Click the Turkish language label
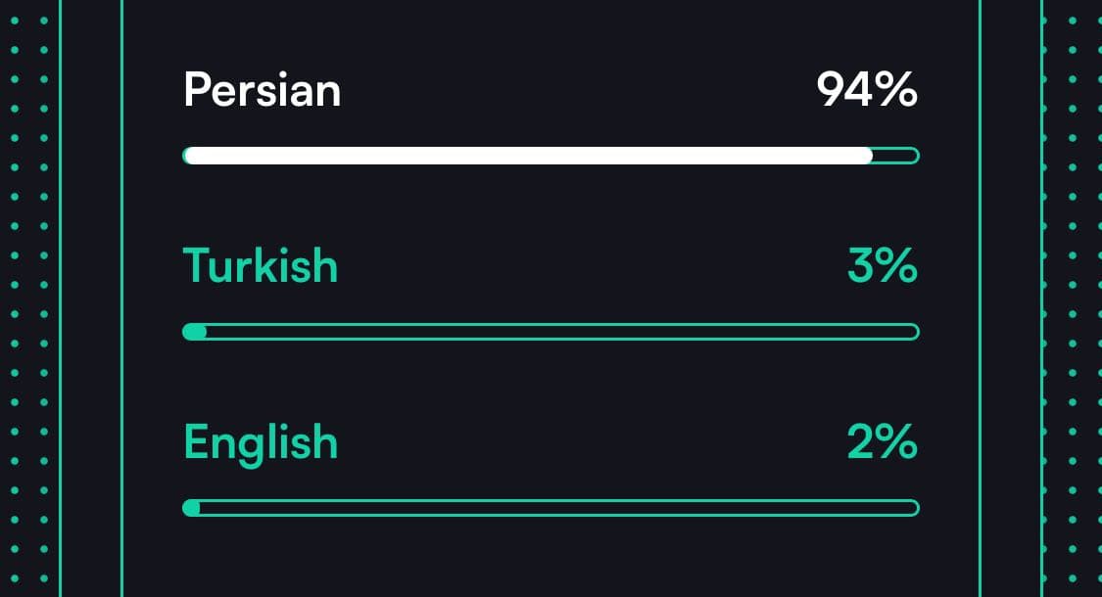Image resolution: width=1102 pixels, height=597 pixels. pyautogui.click(x=260, y=266)
